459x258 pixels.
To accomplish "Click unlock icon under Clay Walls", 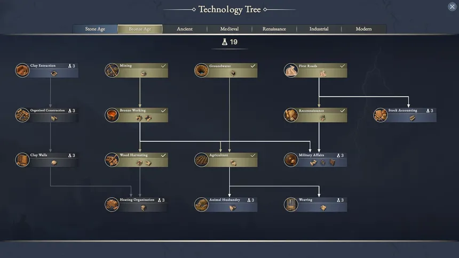I will click(54, 163).
